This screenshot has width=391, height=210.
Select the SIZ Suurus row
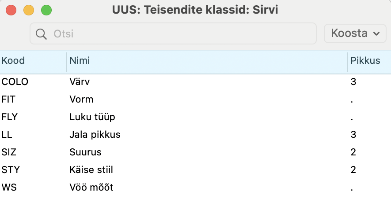pyautogui.click(x=195, y=152)
